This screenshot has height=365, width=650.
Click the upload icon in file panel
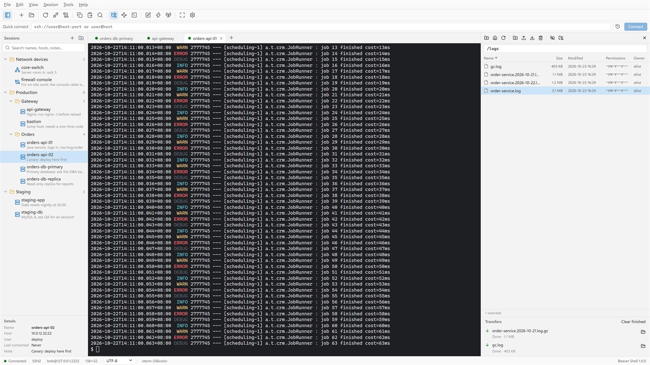tap(524, 38)
